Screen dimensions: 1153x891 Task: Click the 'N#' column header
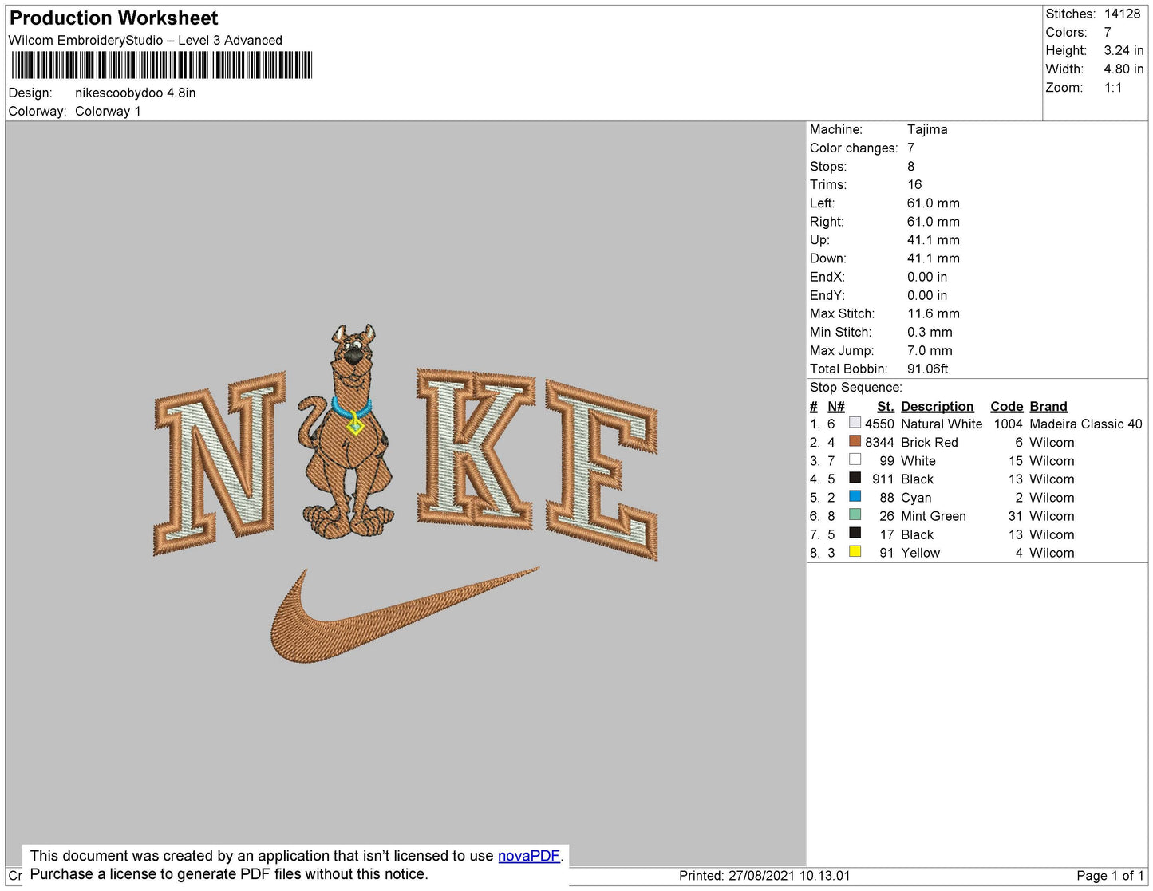click(836, 406)
